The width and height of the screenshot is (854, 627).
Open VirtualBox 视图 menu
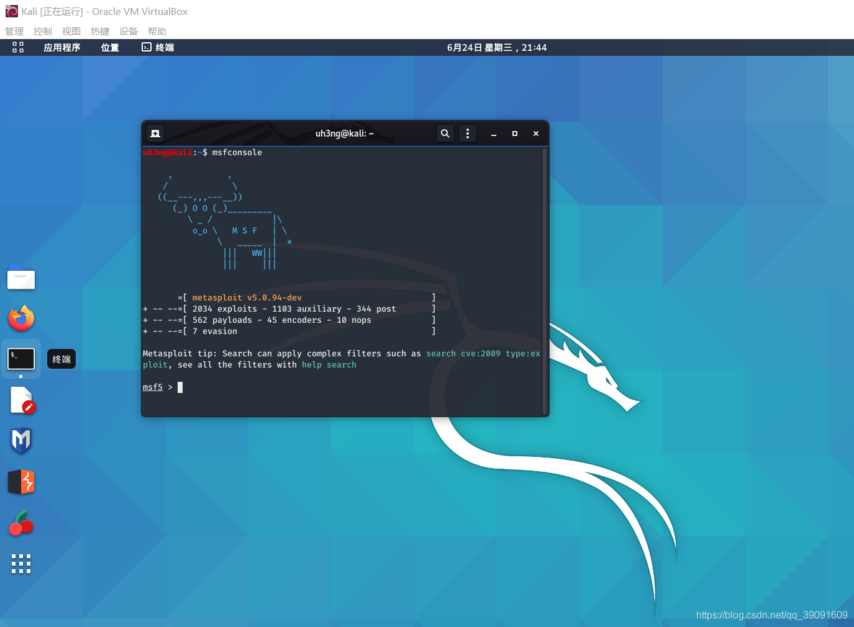point(71,31)
